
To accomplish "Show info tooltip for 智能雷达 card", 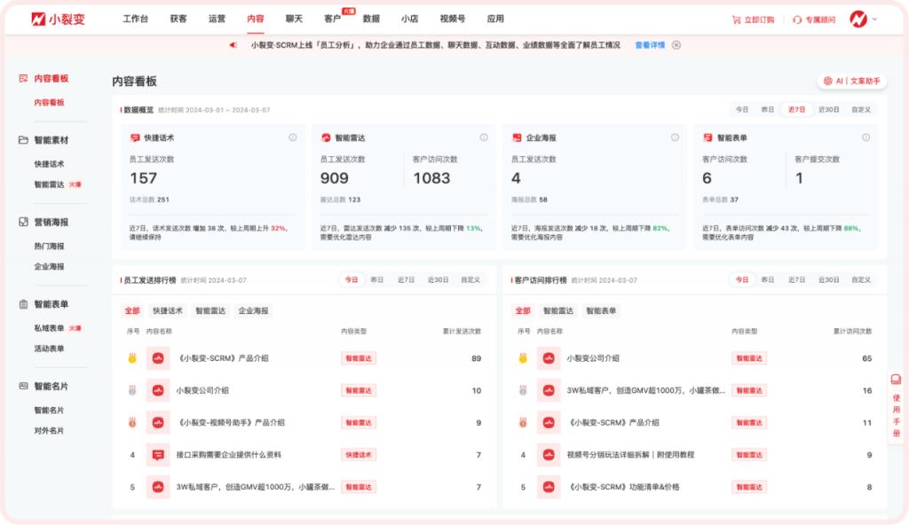I will coord(484,137).
